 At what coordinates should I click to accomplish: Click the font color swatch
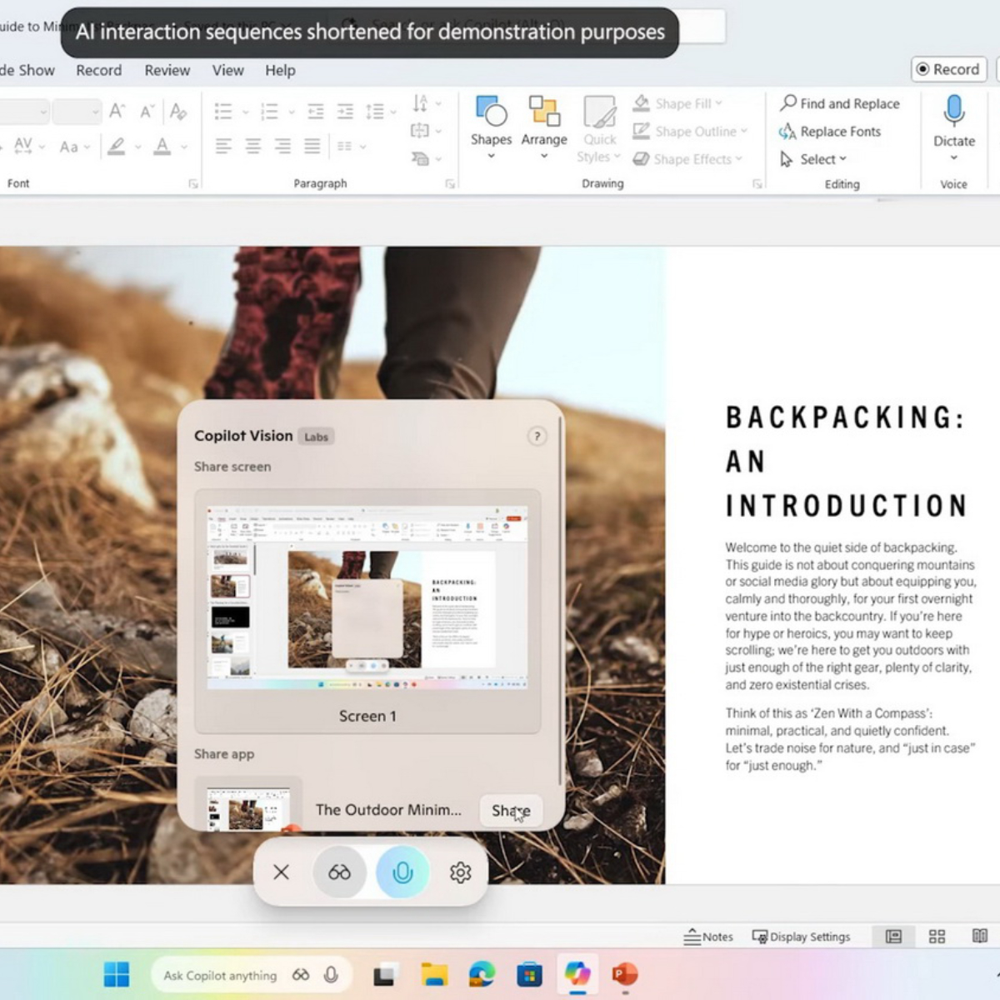162,147
